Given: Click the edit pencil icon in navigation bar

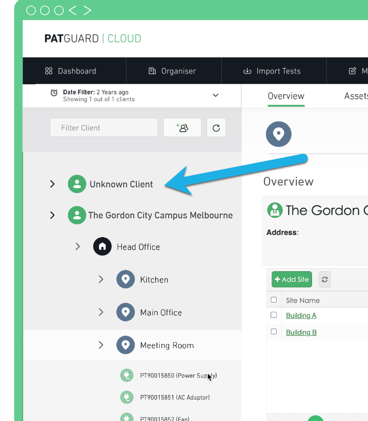Looking at the screenshot, I should tap(352, 71).
